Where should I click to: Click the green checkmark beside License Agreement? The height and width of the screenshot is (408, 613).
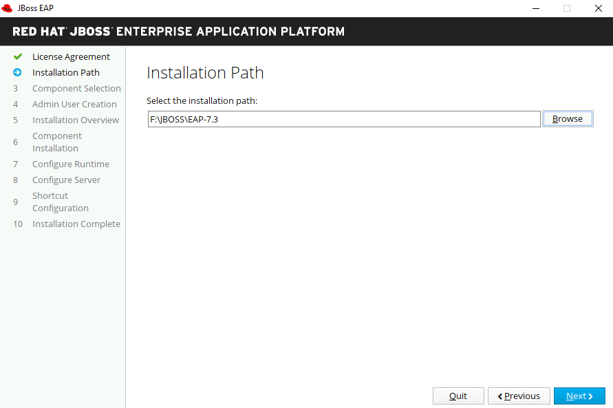[x=18, y=56]
